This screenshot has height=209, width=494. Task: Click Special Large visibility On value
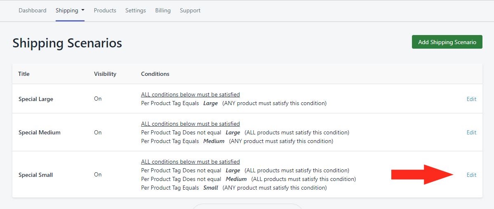[x=98, y=99]
